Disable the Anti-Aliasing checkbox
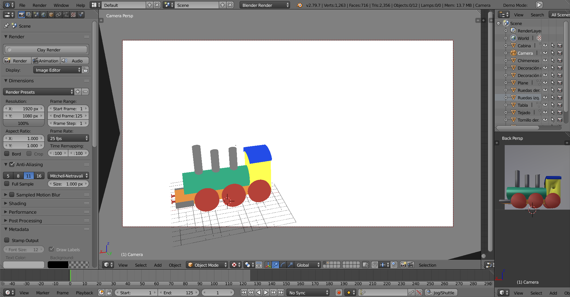Viewport: 570px width, 297px height. coord(12,164)
